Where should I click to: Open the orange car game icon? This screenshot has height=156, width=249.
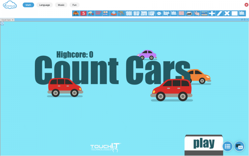[76, 13]
